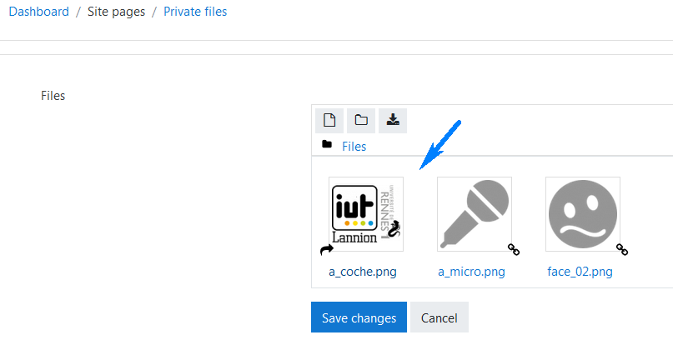Click the a_micro.png file name
The image size is (673, 345).
tap(471, 272)
